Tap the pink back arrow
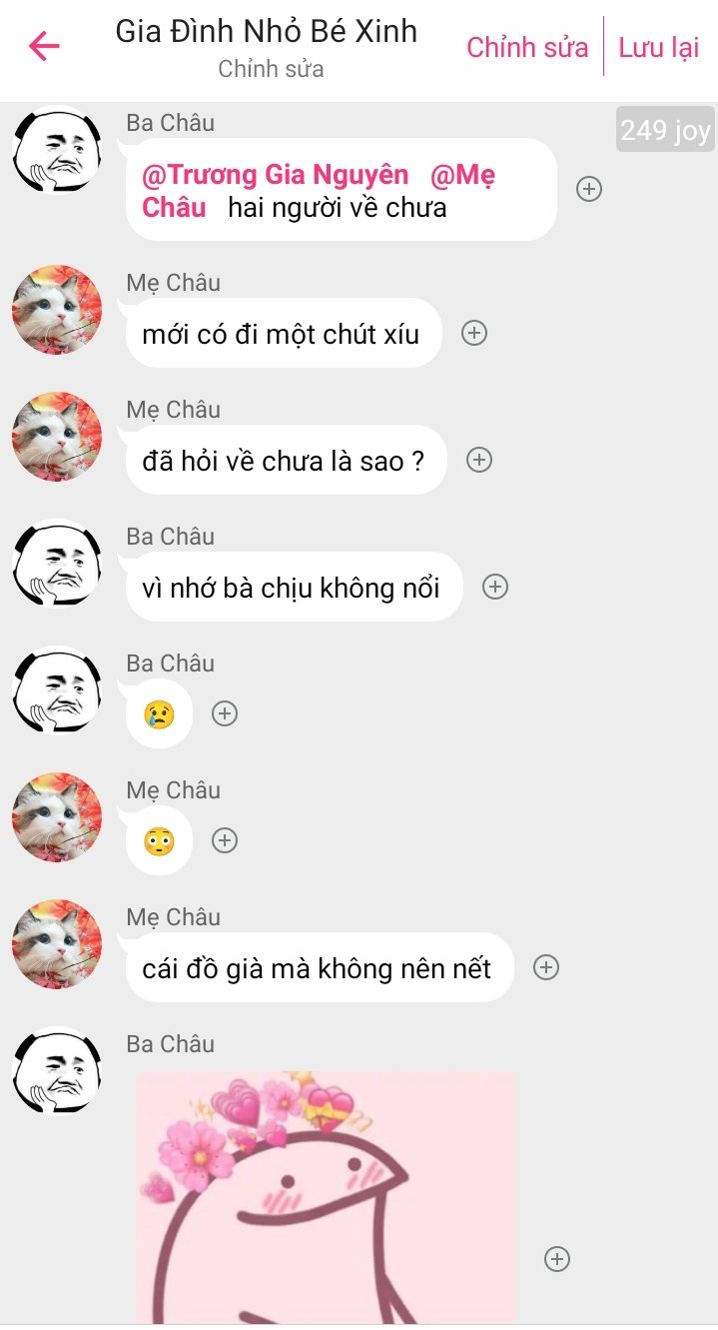The width and height of the screenshot is (718, 1330). pyautogui.click(x=44, y=46)
